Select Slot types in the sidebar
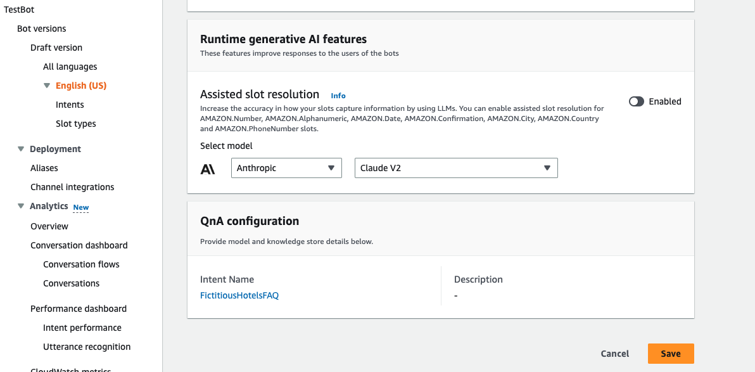 74,123
